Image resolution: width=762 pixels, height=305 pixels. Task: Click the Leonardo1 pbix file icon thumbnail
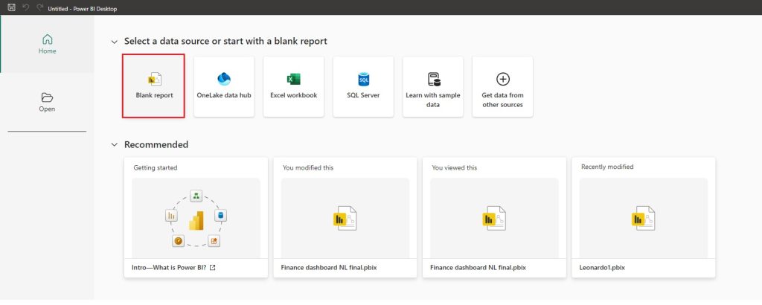click(x=644, y=218)
